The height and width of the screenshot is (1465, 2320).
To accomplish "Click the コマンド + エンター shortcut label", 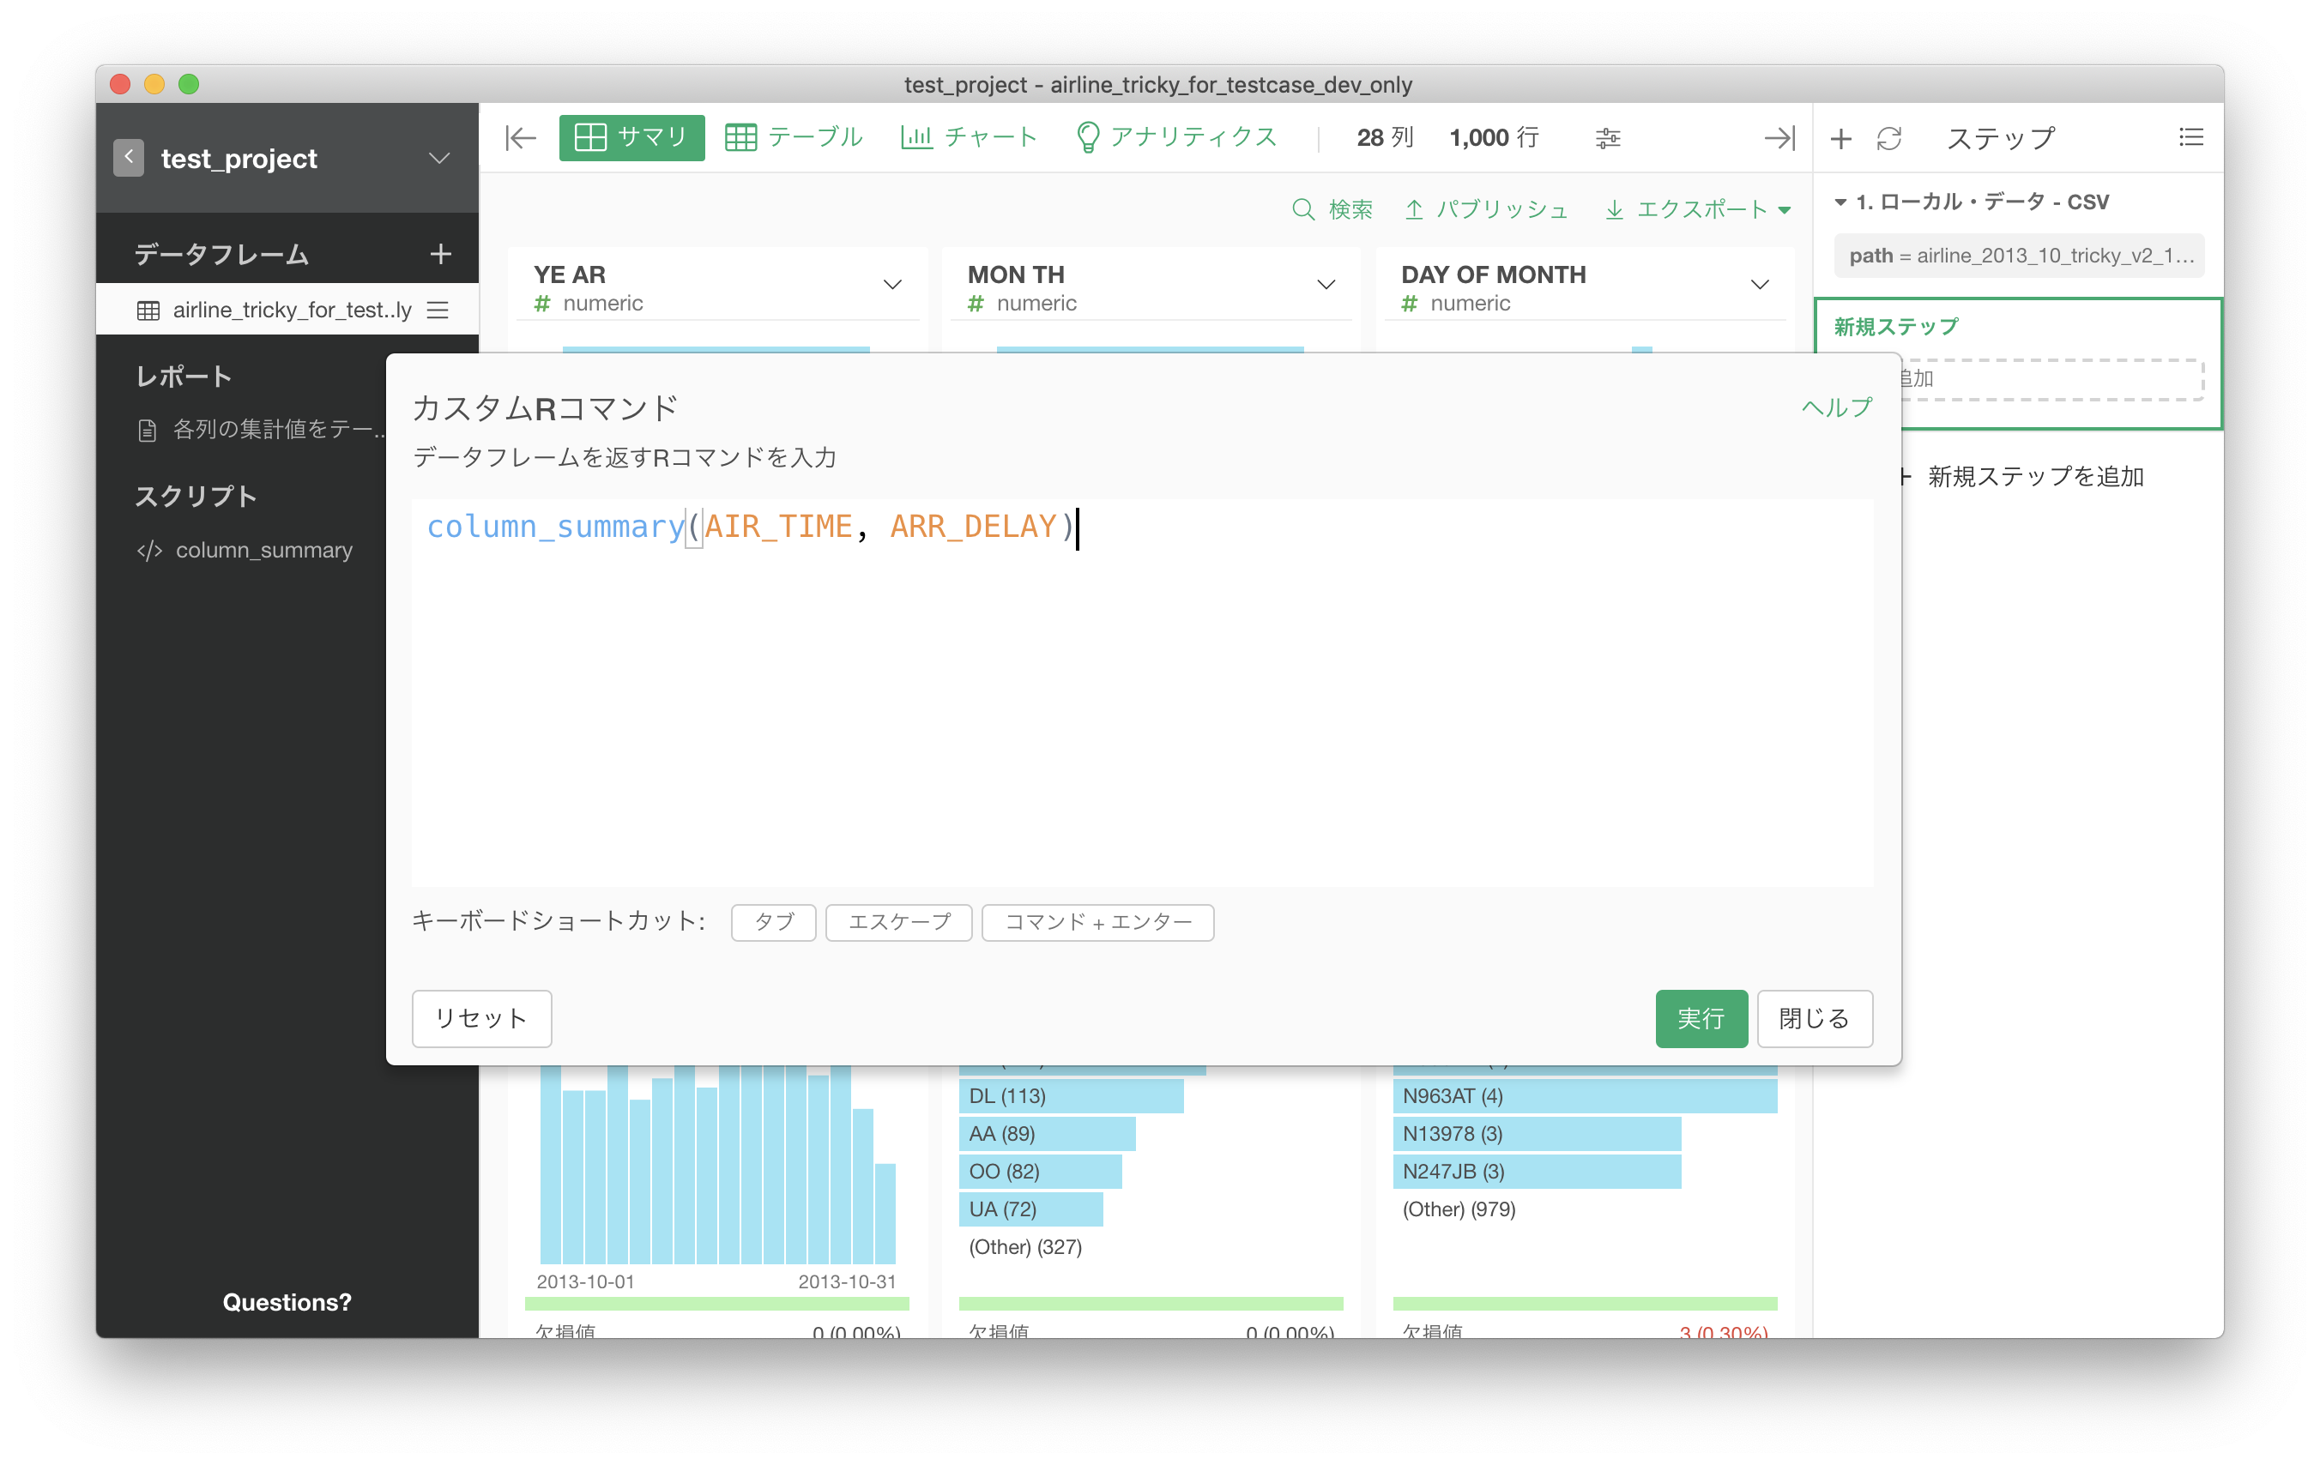I will coord(1097,922).
